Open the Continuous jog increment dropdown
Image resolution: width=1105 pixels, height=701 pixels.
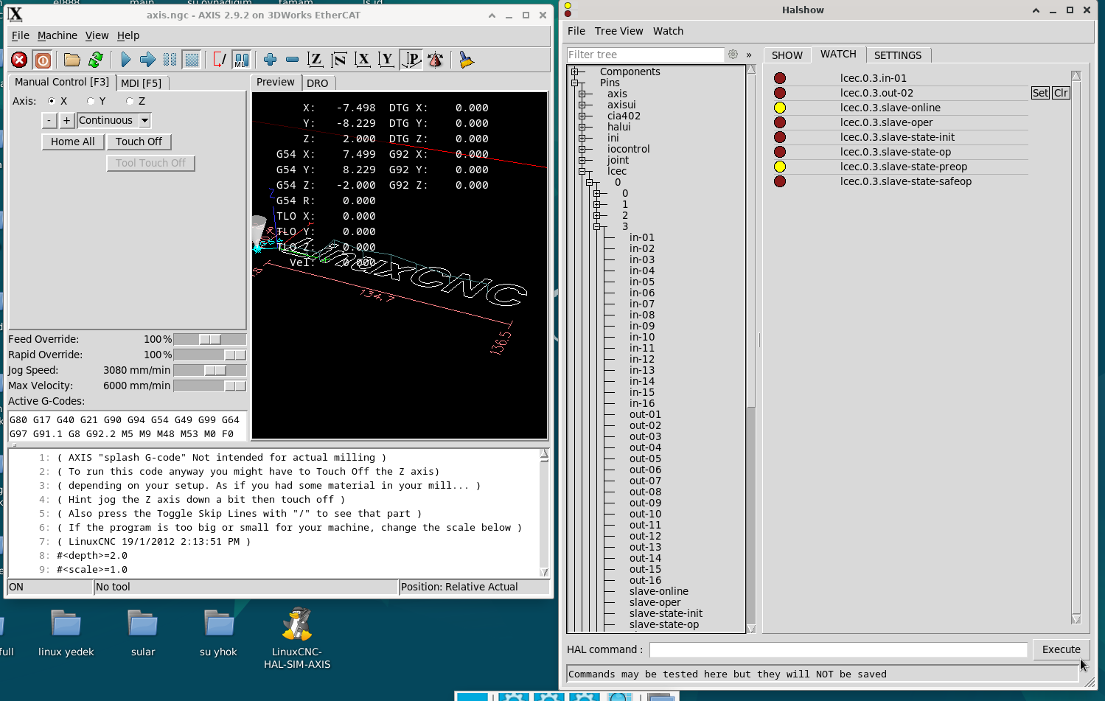pyautogui.click(x=144, y=120)
